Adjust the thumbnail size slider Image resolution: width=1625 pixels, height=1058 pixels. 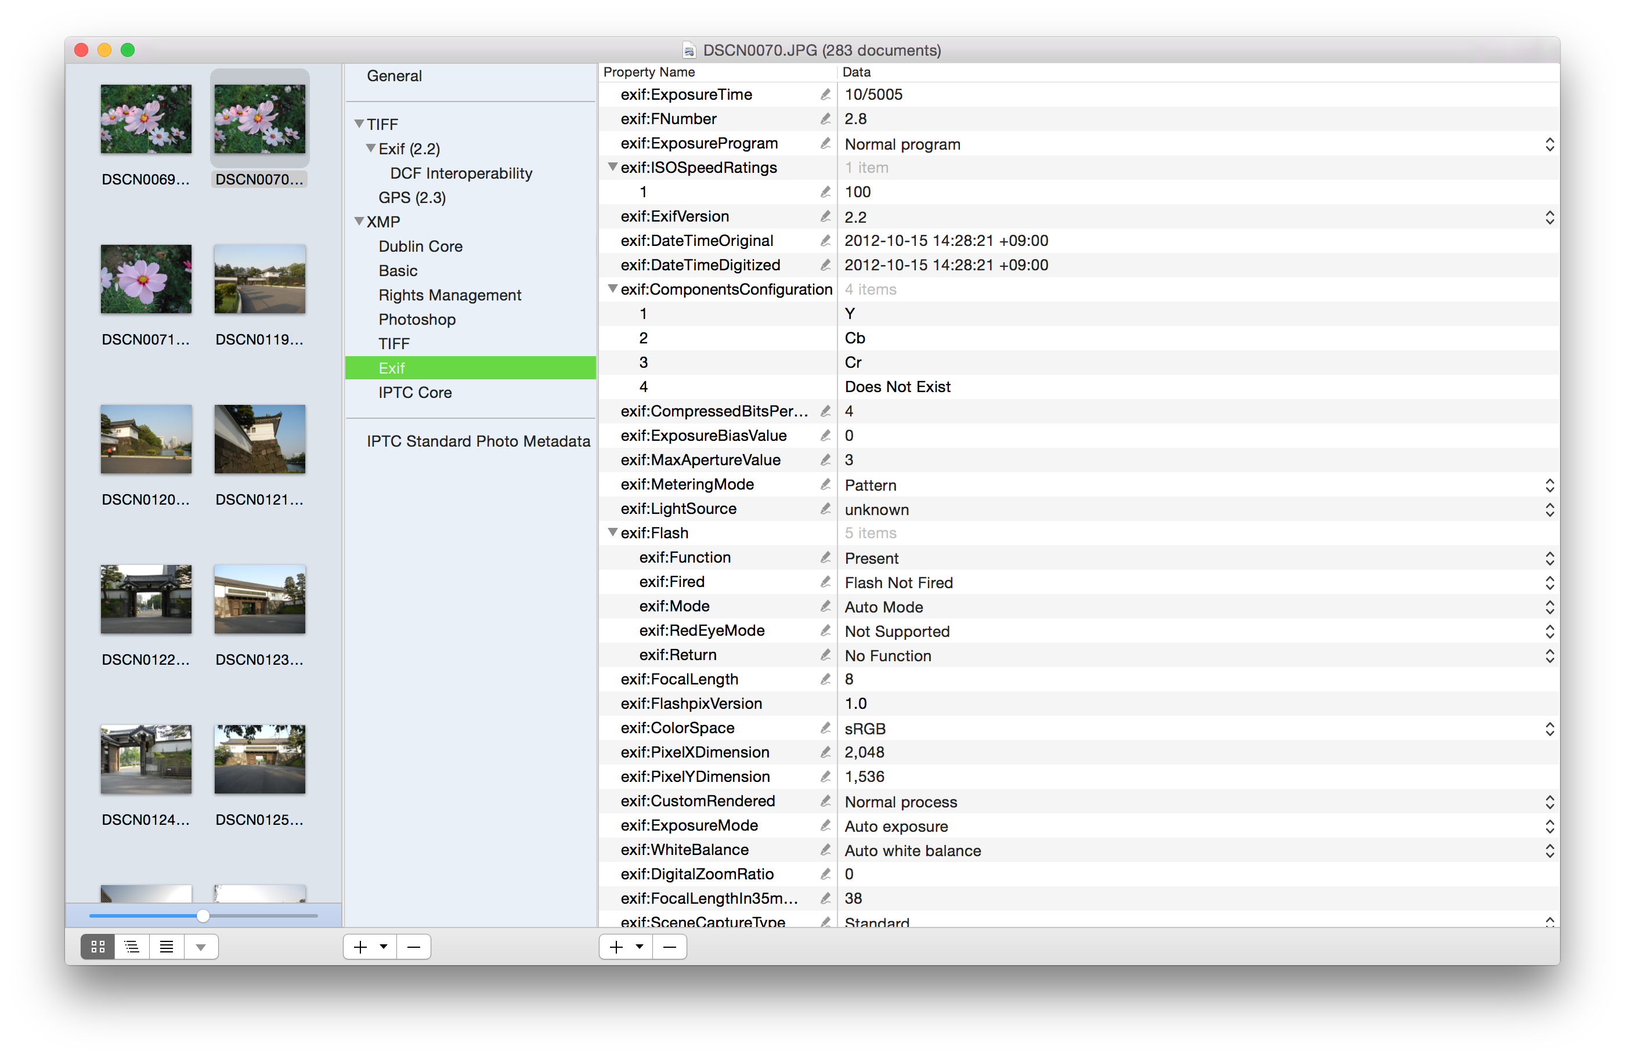coord(203,916)
